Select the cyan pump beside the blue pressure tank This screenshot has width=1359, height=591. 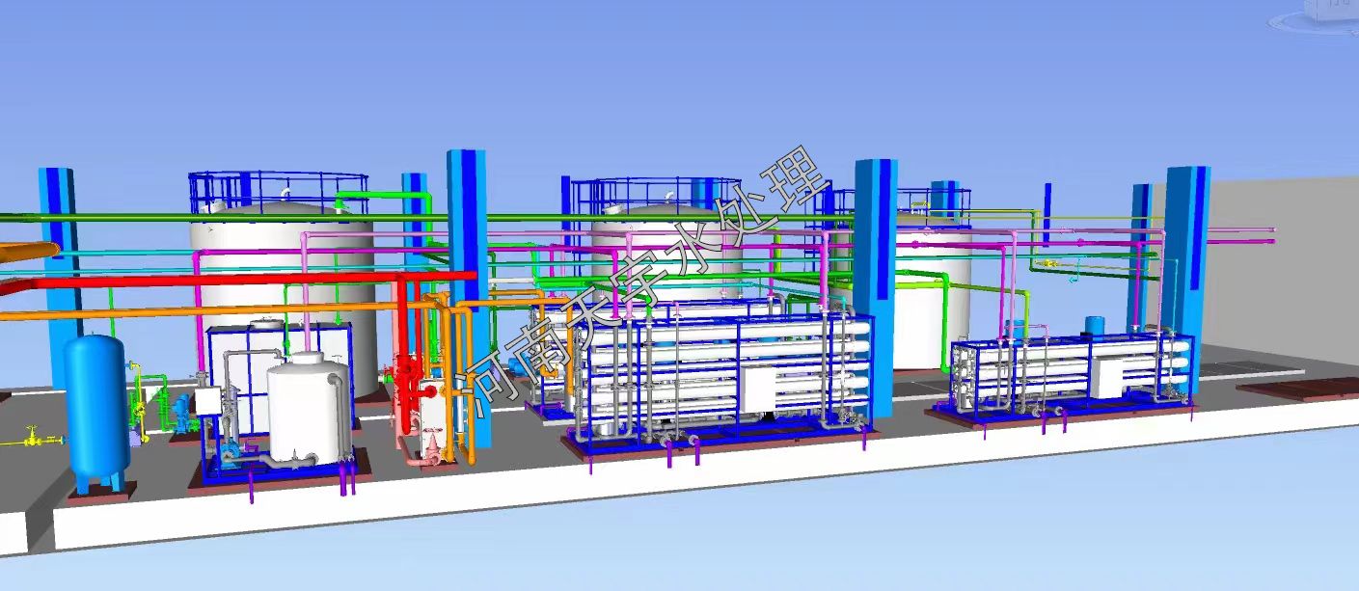tap(180, 408)
